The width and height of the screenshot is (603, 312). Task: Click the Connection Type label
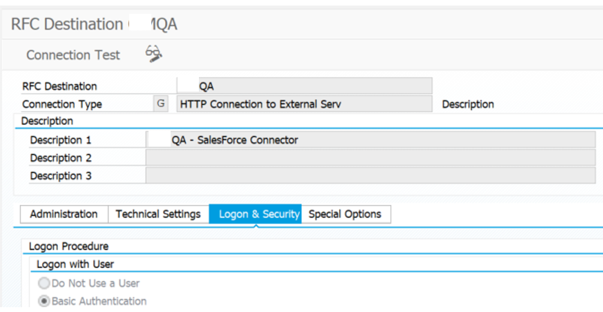62,105
